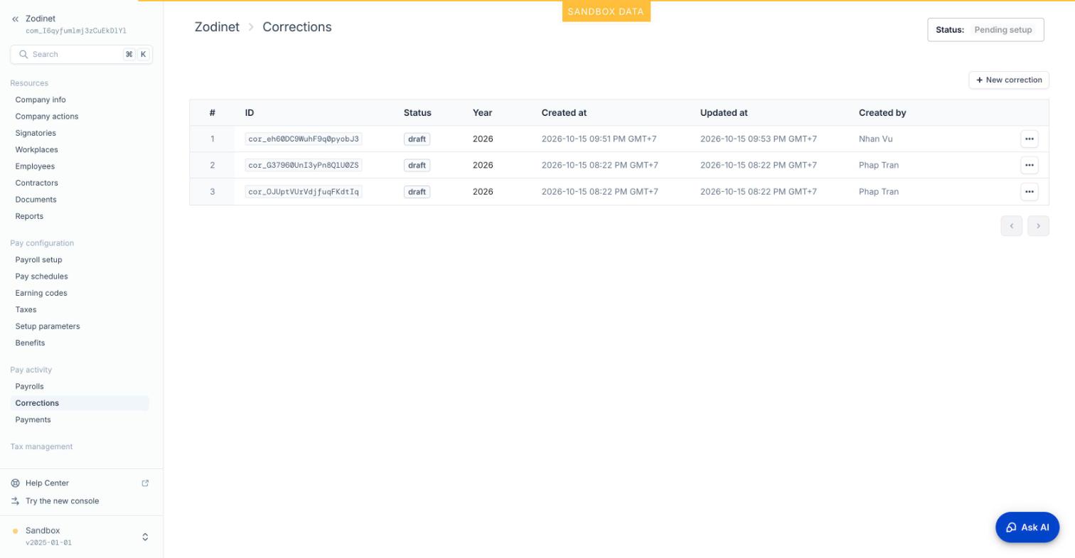1075x558 pixels.
Task: Click draft status badge in row 1
Action: (417, 139)
